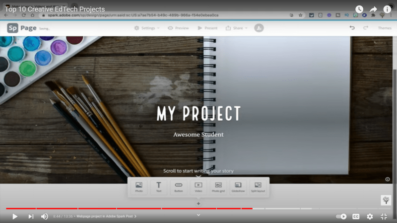397x223 pixels.
Task: Select the Split layout option
Action: pos(258,187)
